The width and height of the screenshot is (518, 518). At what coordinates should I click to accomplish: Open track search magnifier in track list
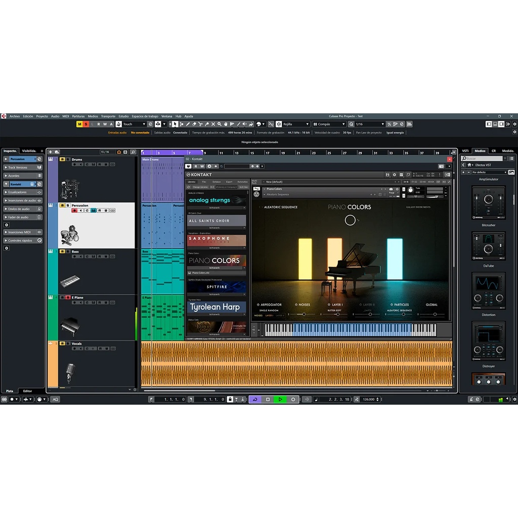click(x=133, y=152)
